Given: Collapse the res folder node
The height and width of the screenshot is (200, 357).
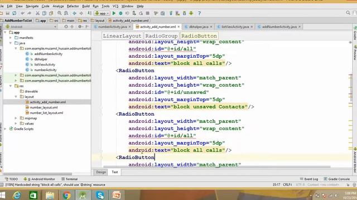Looking at the screenshot, I should tap(11, 86).
